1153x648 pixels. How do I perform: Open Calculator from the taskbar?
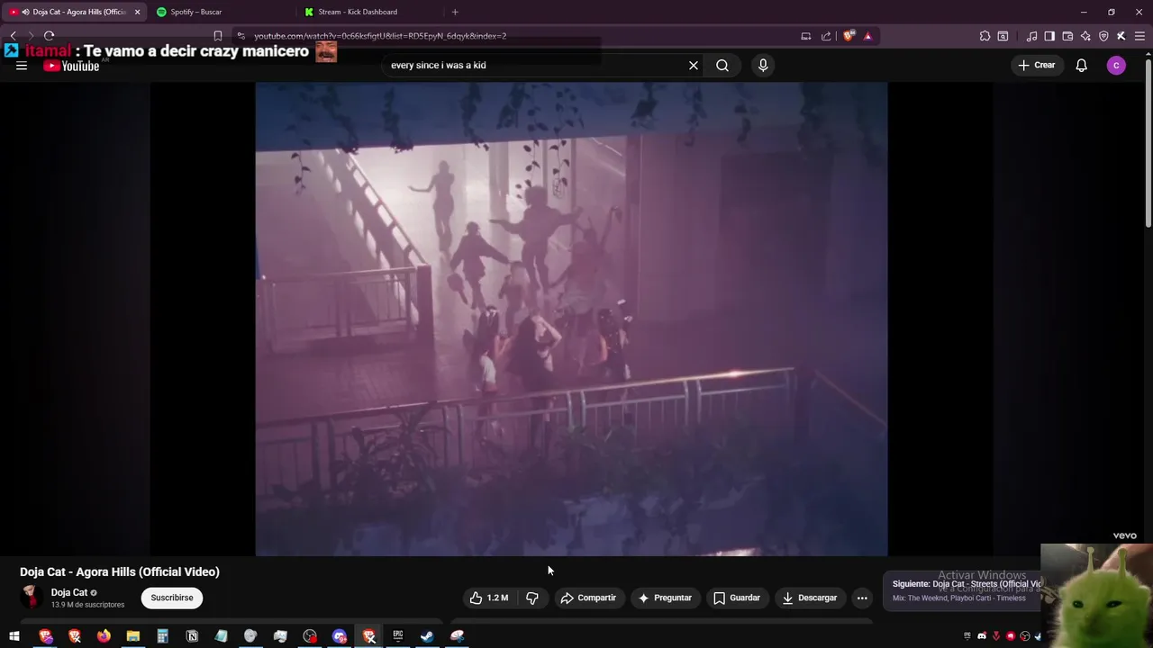pyautogui.click(x=162, y=636)
